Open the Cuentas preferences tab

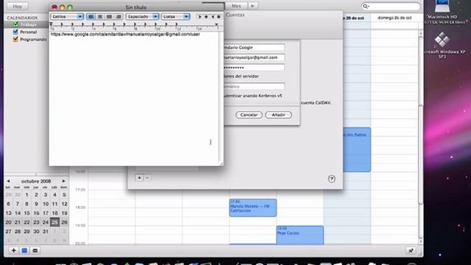click(235, 15)
